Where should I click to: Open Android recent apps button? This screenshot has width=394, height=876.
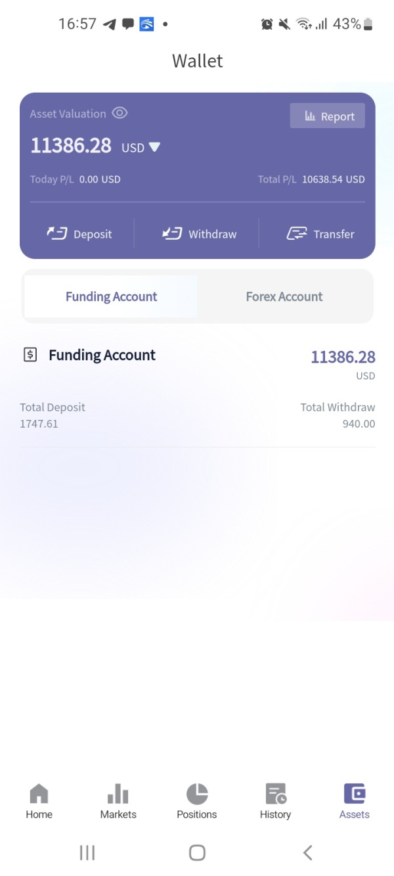coord(87,852)
